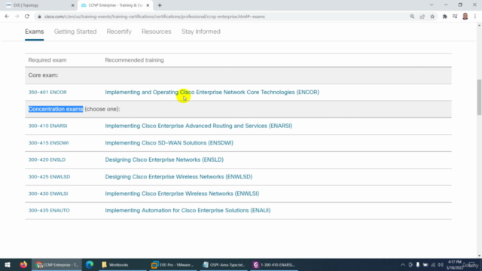
Task: Select the CCNP Enterprise browser tab
Action: click(115, 5)
